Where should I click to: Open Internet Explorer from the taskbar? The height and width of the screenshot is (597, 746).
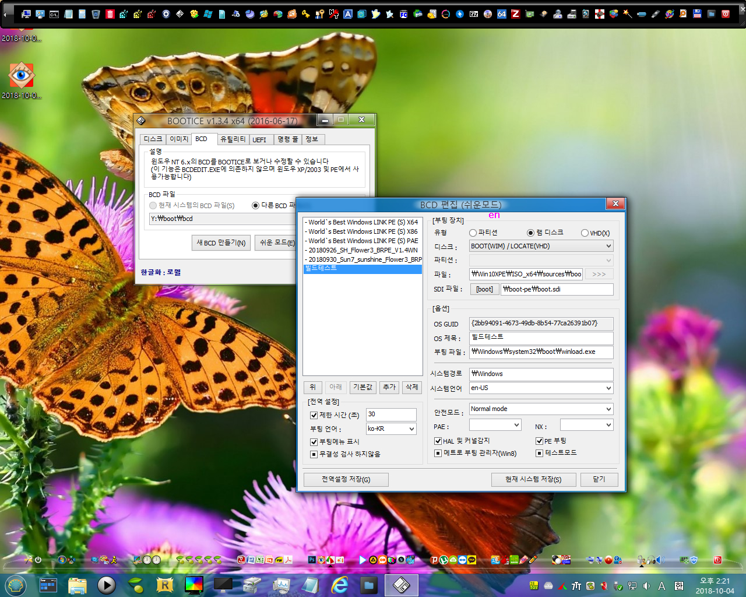click(340, 585)
